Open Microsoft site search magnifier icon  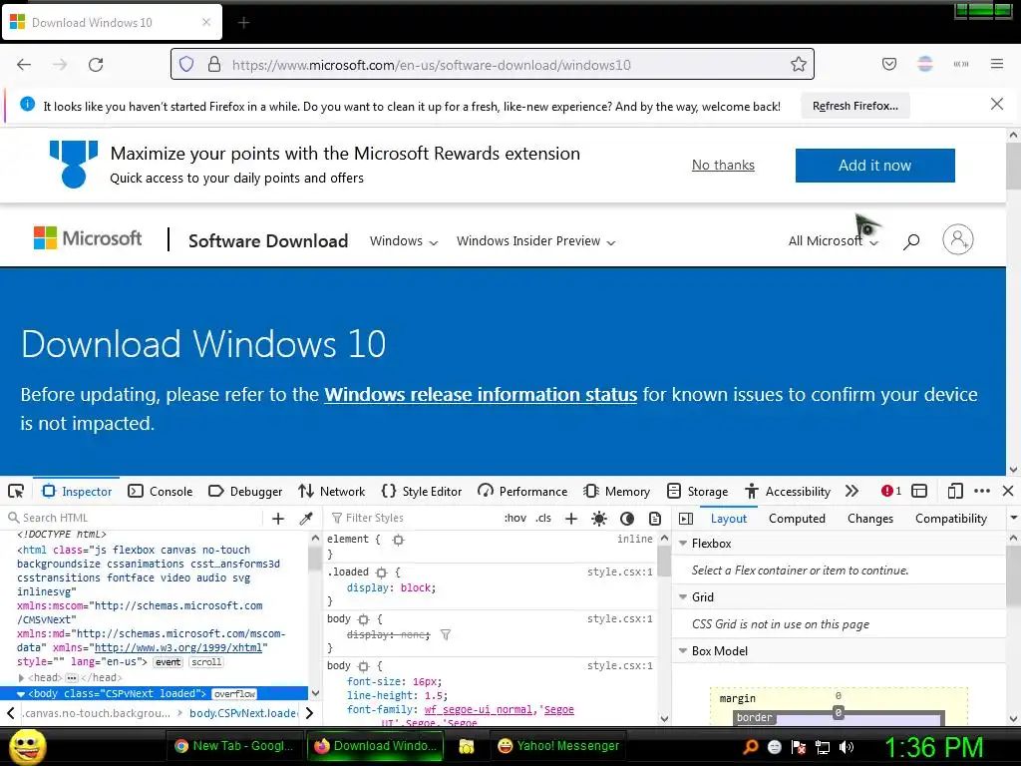coord(911,241)
